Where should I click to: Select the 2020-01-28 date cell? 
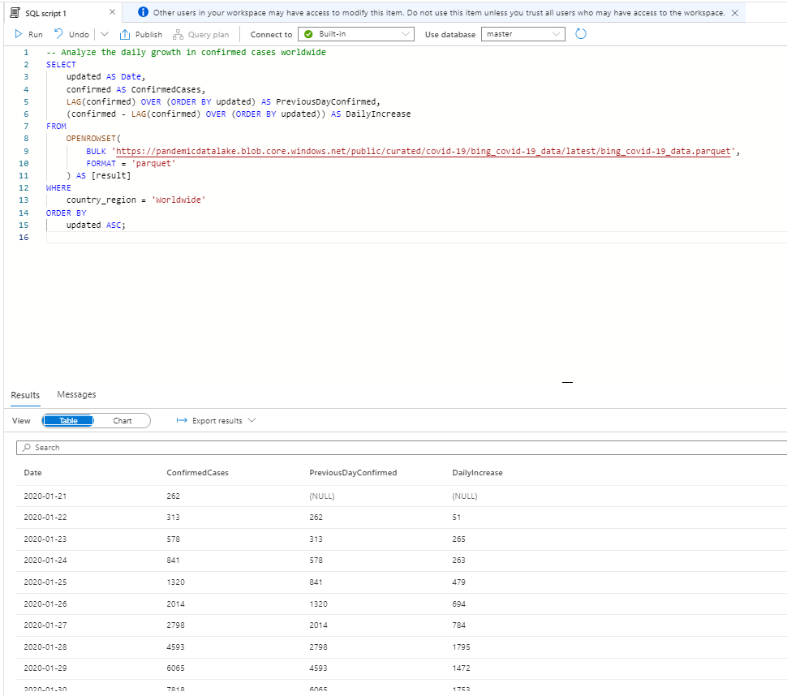click(x=45, y=647)
